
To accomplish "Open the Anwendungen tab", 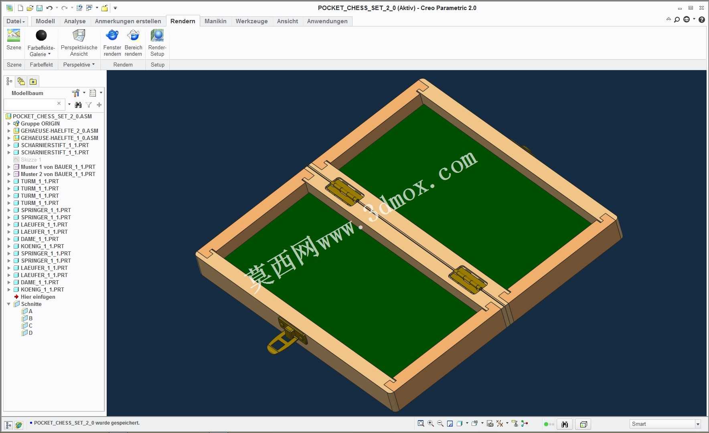I will (327, 21).
